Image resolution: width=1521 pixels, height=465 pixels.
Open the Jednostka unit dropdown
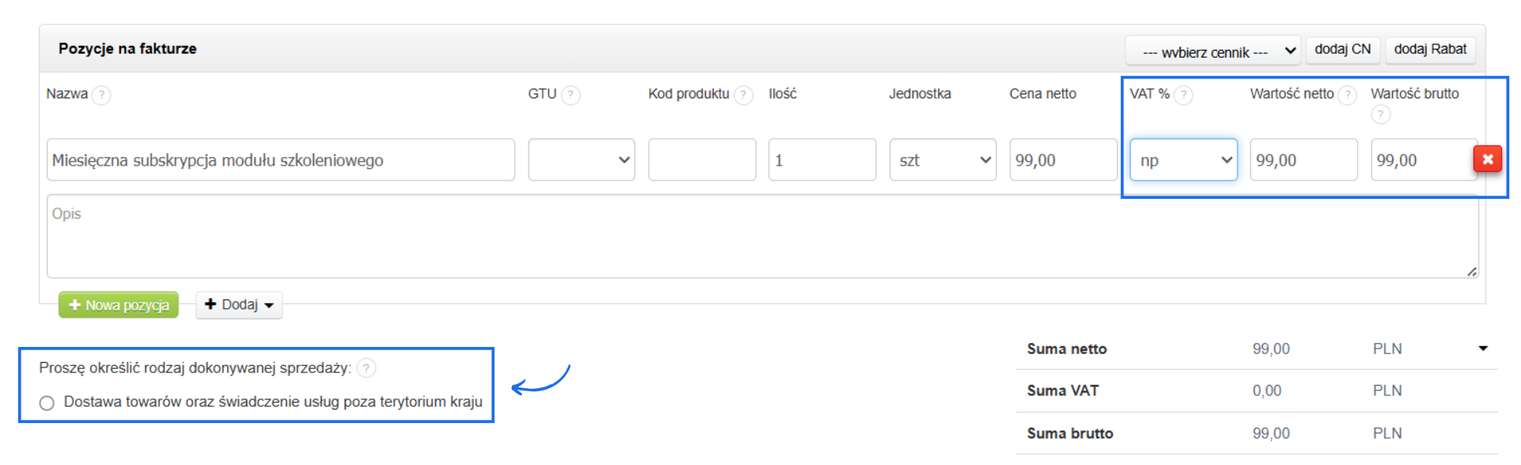(943, 160)
